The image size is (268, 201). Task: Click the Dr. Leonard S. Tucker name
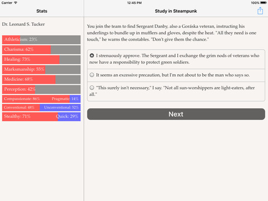(23, 24)
